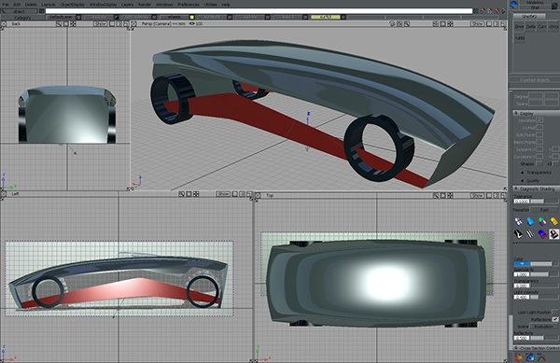The image size is (560, 363).
Task: Click the zoom magnifier icon in Top window header
Action: [436, 195]
